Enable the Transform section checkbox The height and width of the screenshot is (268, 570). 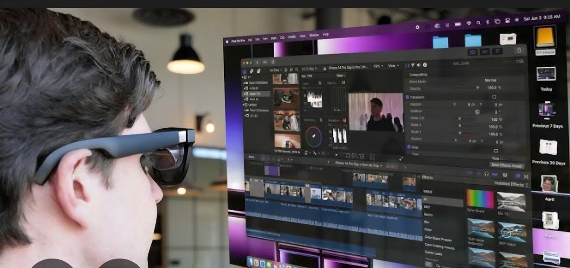tap(408, 97)
